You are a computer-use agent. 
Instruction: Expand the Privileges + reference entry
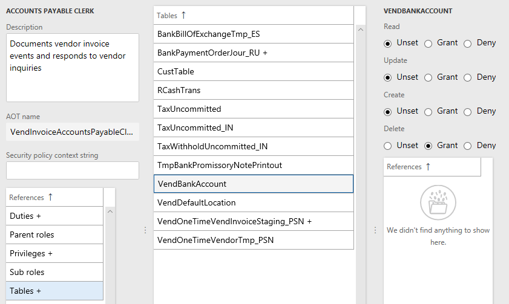(x=54, y=253)
